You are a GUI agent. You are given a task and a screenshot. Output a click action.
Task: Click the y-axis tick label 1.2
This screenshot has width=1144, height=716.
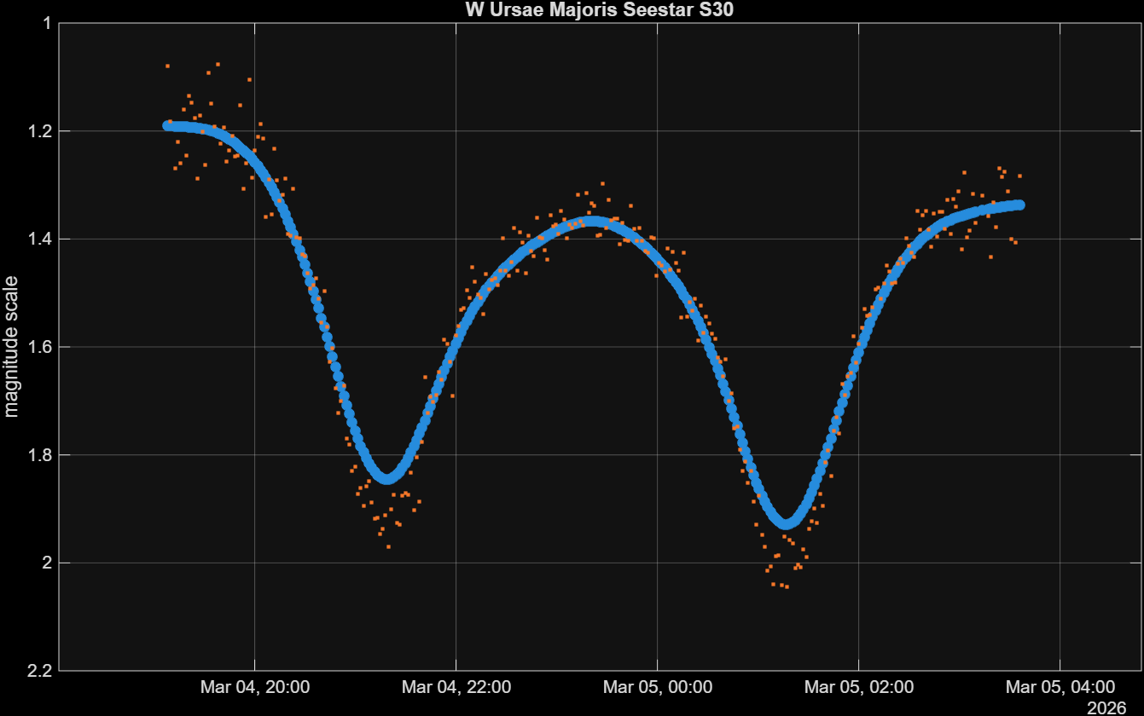point(38,131)
